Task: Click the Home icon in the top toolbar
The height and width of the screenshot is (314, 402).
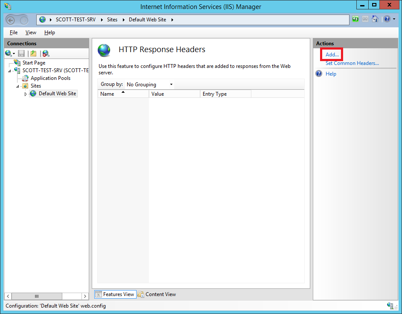Action: tap(375, 19)
